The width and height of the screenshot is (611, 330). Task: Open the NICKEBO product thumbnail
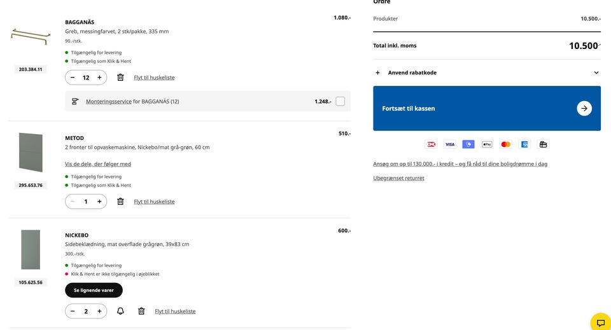coord(31,249)
